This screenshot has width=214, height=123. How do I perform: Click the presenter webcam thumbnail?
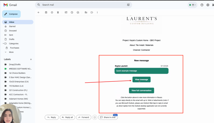pos(10,114)
